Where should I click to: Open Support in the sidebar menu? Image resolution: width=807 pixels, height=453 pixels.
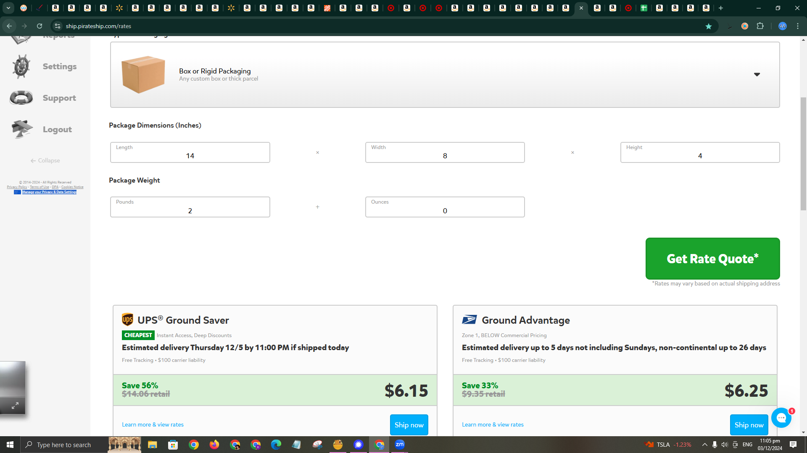[x=59, y=98]
